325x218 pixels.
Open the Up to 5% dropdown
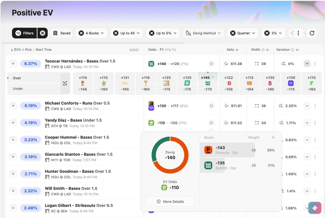pos(163,33)
